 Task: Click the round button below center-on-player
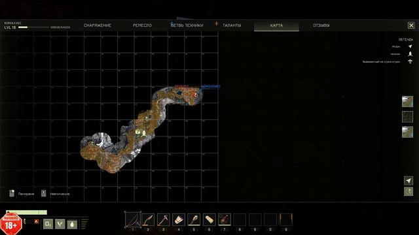pos(409,191)
